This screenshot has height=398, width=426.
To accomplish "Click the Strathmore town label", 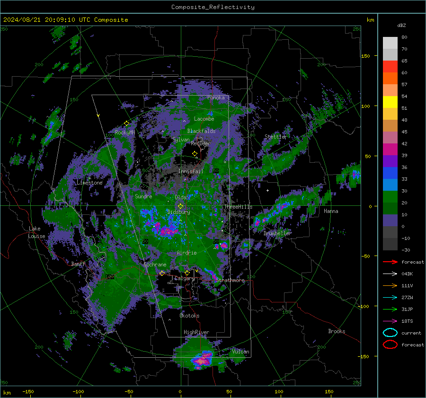I will click(230, 280).
